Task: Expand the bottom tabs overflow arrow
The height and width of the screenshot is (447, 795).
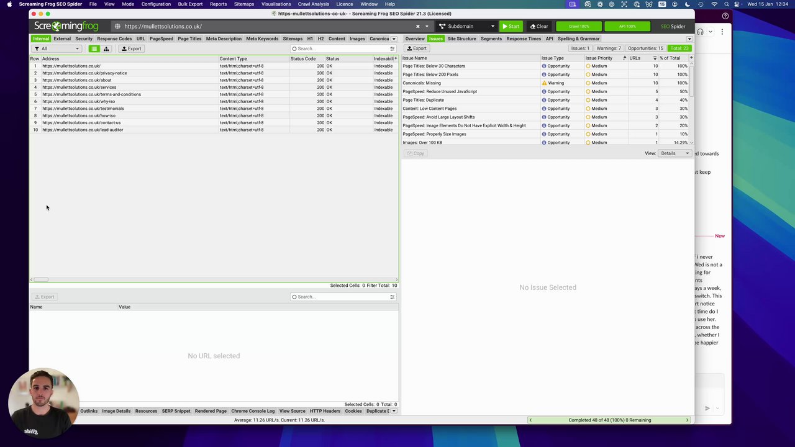Action: 394,411
